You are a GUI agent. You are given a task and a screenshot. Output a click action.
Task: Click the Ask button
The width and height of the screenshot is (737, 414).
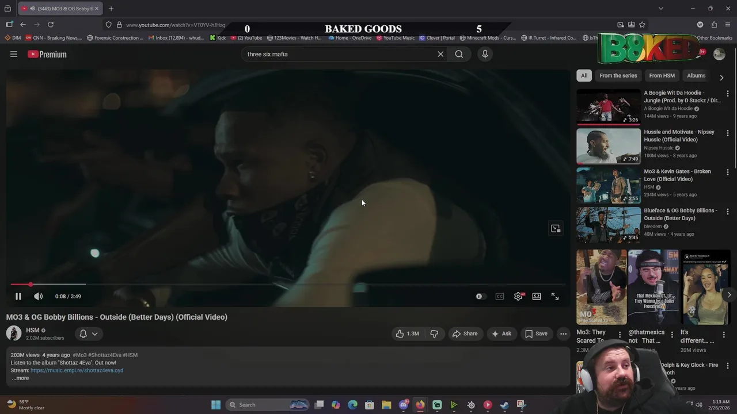click(501, 333)
